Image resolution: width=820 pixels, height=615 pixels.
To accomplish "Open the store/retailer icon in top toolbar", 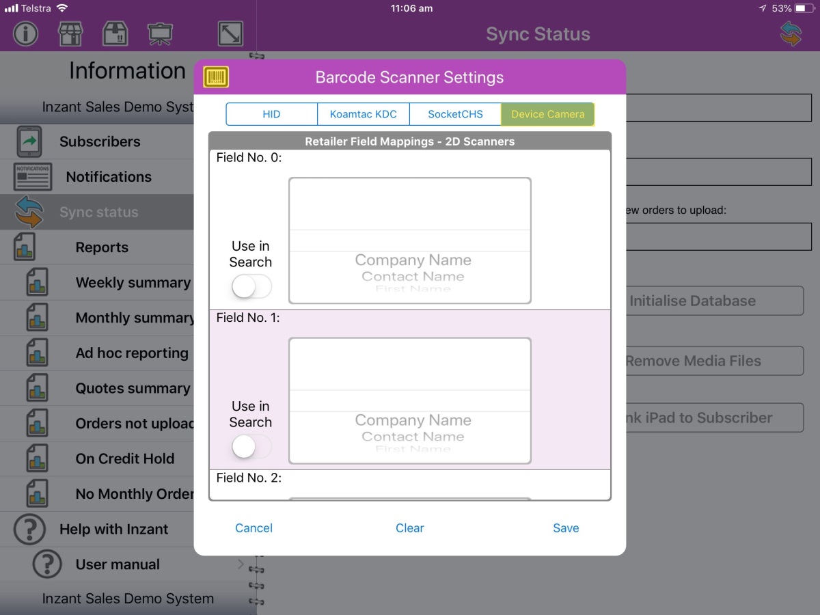I will click(70, 33).
